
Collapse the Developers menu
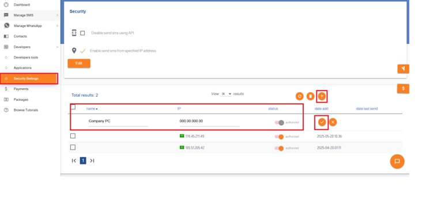[29, 47]
